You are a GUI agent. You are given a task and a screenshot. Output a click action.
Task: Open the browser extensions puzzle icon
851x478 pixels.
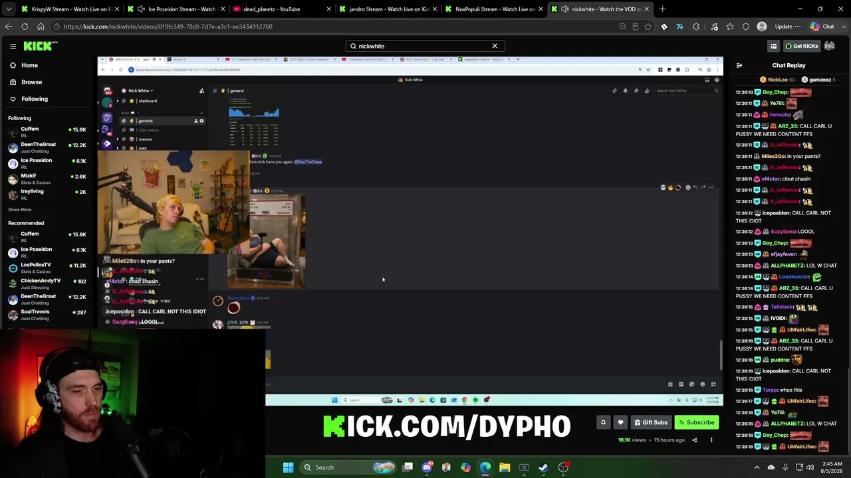click(696, 27)
